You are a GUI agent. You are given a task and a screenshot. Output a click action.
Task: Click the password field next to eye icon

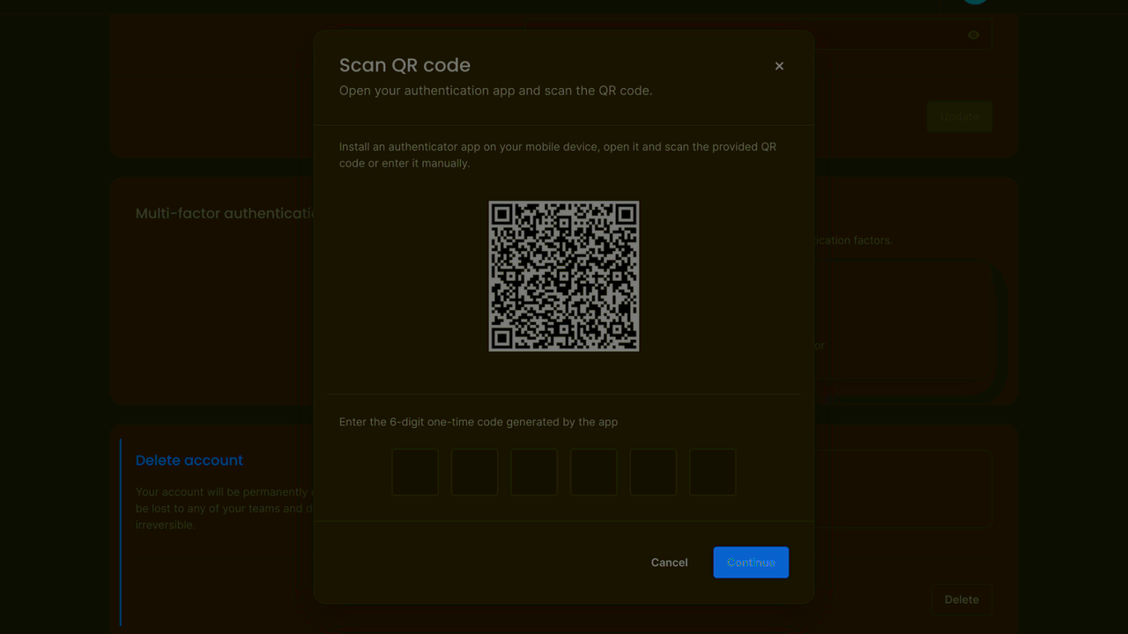click(x=758, y=34)
